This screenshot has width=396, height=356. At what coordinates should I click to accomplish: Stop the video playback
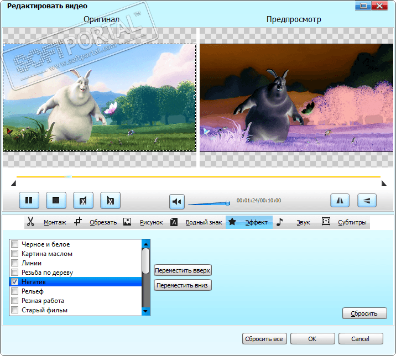[56, 201]
